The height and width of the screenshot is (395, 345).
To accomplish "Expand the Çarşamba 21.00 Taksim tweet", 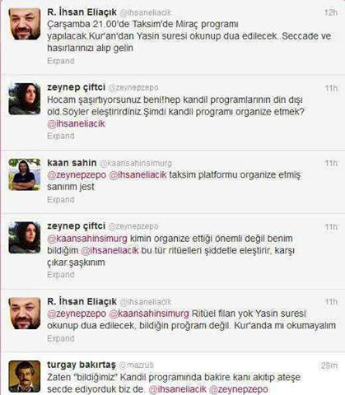I will (x=61, y=61).
